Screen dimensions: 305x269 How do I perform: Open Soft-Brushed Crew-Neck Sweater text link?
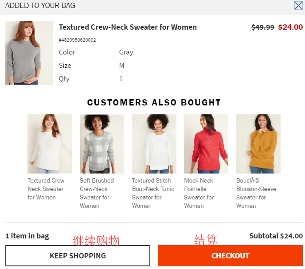(97, 193)
